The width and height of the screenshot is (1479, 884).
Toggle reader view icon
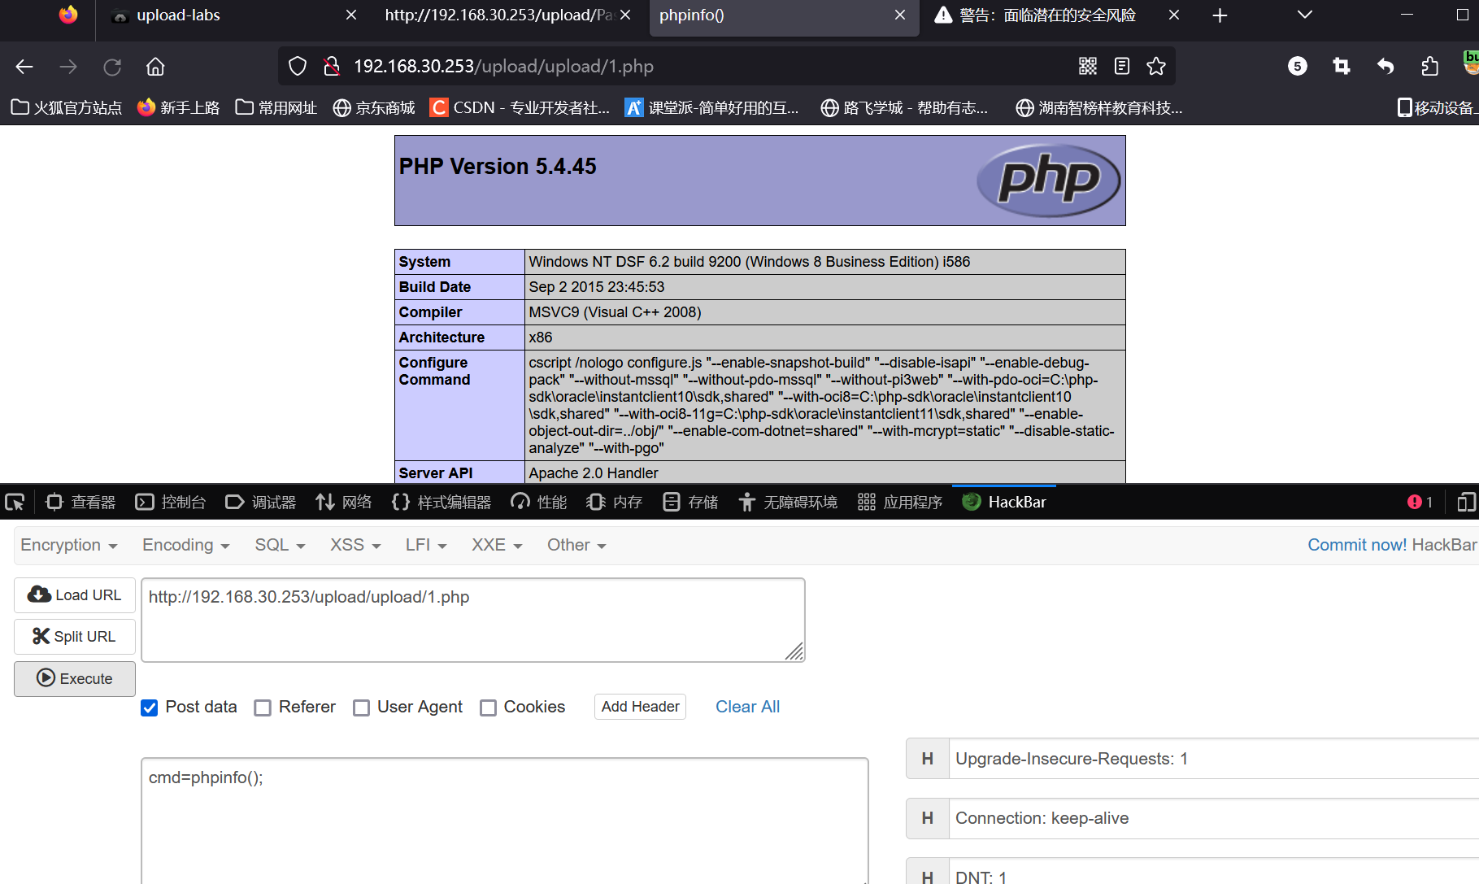point(1122,67)
